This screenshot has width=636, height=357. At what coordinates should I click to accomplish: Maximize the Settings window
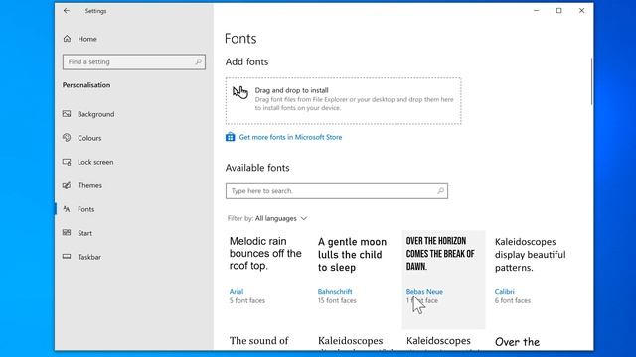coord(558,11)
